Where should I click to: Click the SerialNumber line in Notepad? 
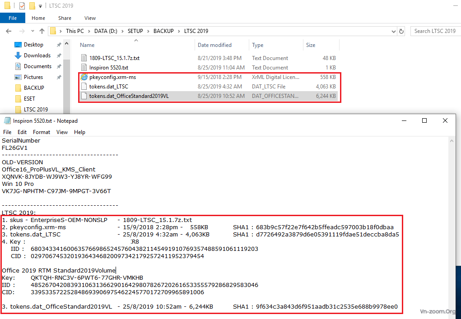(21, 140)
